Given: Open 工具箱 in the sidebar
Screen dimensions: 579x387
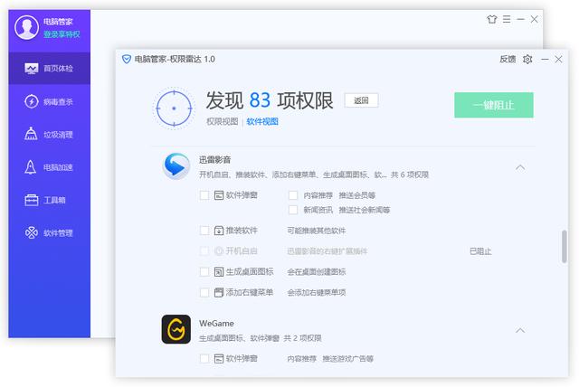Looking at the screenshot, I should click(x=49, y=200).
